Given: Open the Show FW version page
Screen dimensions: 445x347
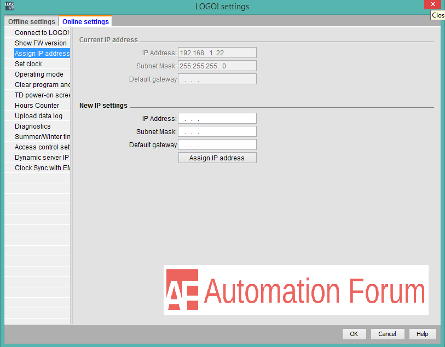Looking at the screenshot, I should click(x=41, y=43).
